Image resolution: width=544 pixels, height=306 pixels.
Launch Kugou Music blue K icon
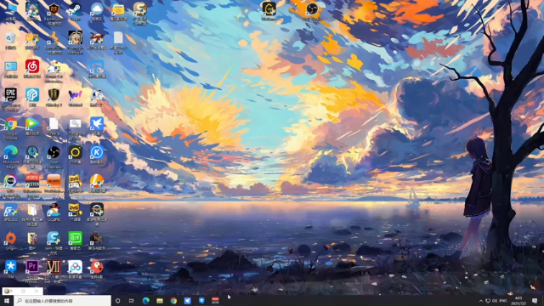tap(97, 155)
